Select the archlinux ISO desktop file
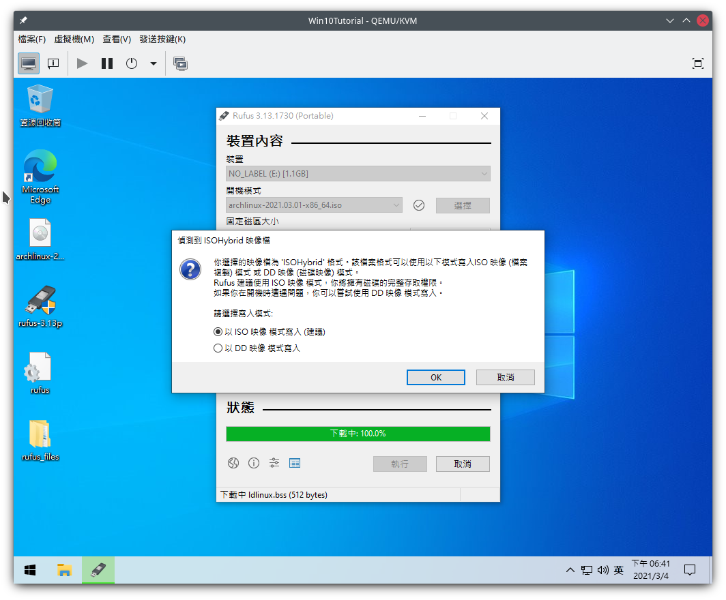 (x=40, y=239)
